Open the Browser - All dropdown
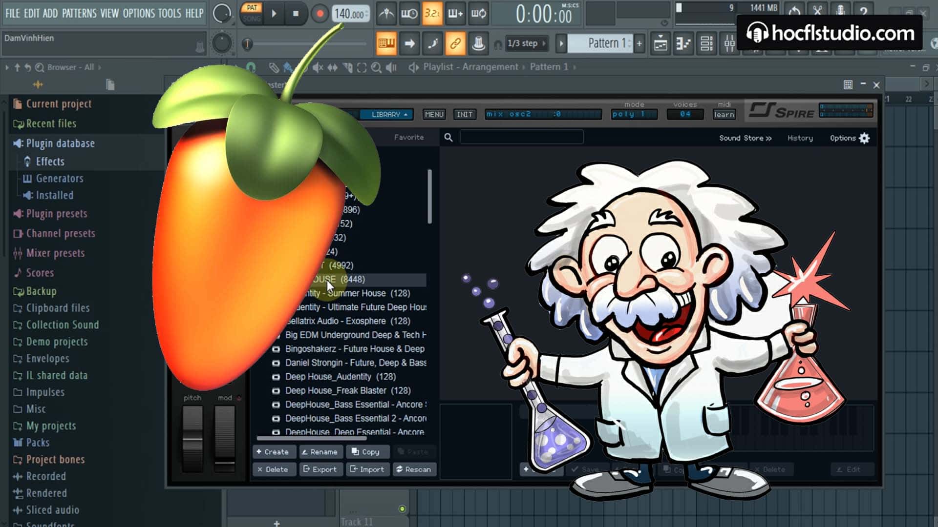Screen dimensions: 938x527 click(x=74, y=67)
